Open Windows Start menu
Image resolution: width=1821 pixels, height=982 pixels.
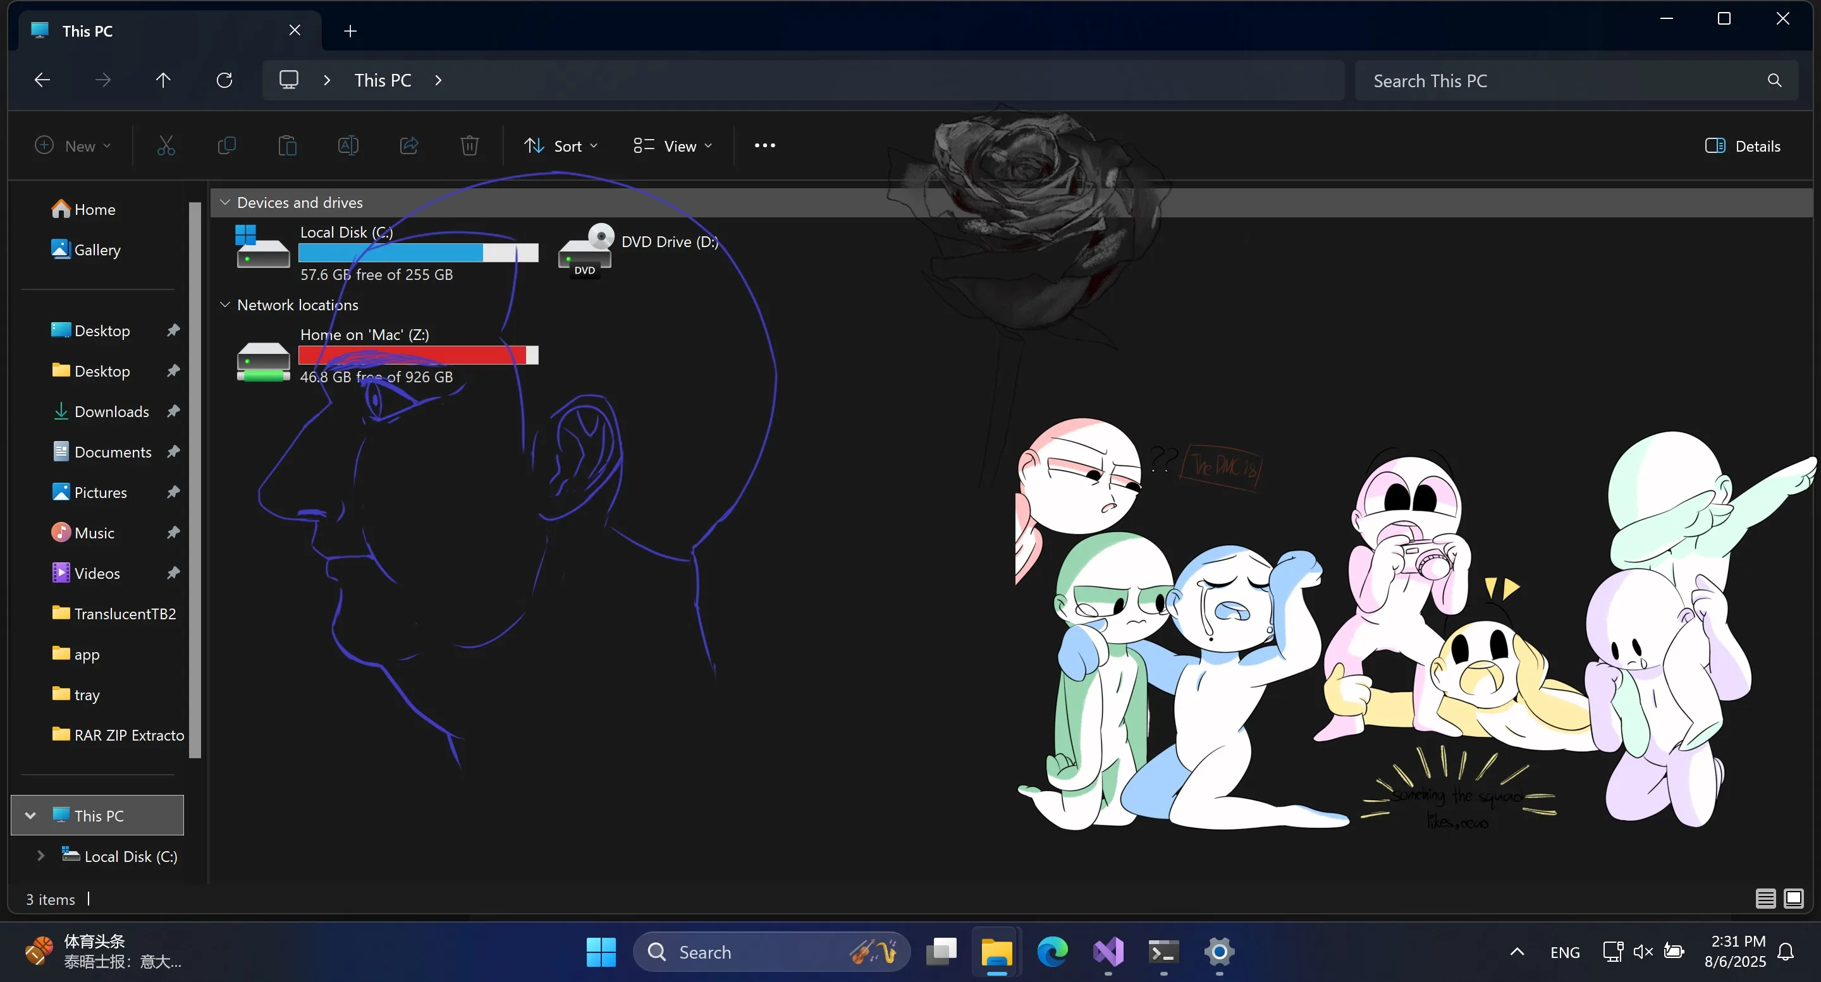(x=601, y=952)
